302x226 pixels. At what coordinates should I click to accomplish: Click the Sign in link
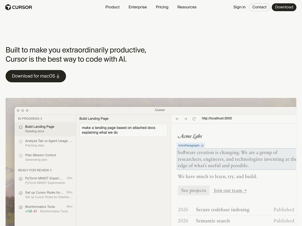[239, 7]
